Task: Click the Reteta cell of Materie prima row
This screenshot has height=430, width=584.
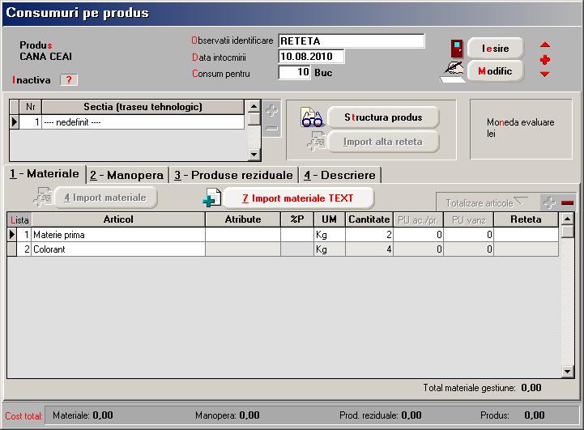Action: [x=526, y=235]
